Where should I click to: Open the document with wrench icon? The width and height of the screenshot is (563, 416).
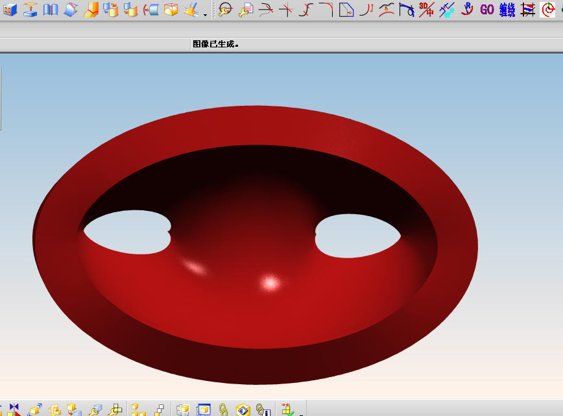pos(246,10)
